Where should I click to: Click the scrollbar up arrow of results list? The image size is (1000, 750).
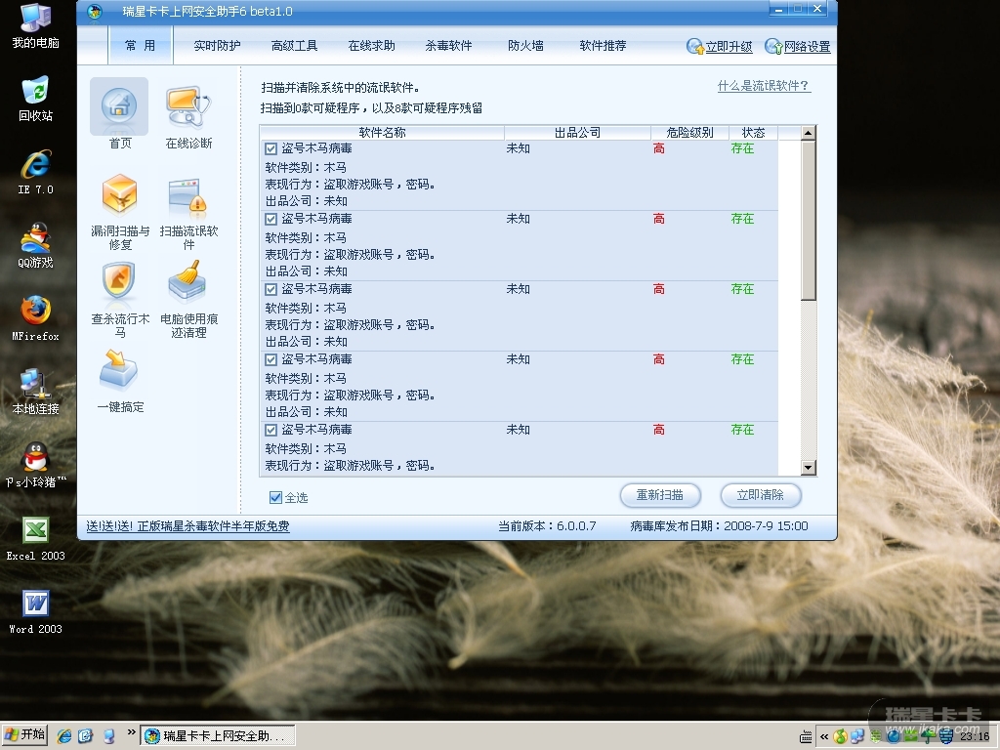808,133
